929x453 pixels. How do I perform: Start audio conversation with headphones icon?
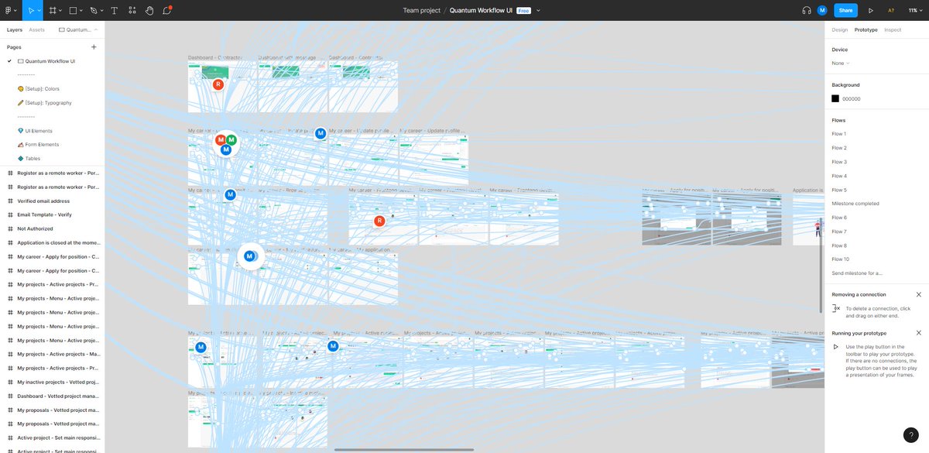pos(807,10)
